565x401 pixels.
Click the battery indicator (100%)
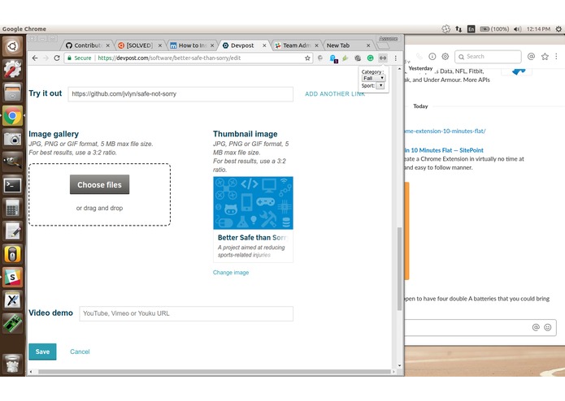tap(494, 28)
